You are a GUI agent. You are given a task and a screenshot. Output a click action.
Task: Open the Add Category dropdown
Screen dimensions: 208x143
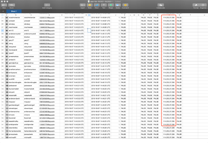coord(47,5)
